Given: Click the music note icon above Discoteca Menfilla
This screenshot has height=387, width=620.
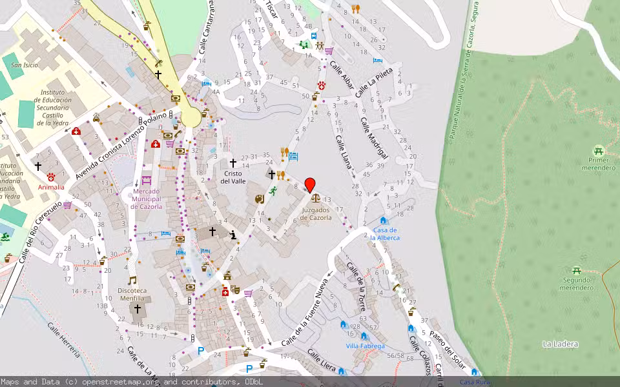Looking at the screenshot, I should (132, 280).
